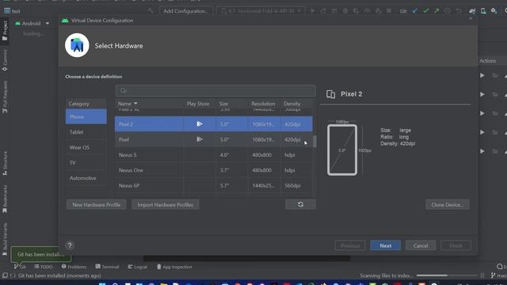
Task: Open the Bookmarks tool window tab
Action: click(5, 199)
